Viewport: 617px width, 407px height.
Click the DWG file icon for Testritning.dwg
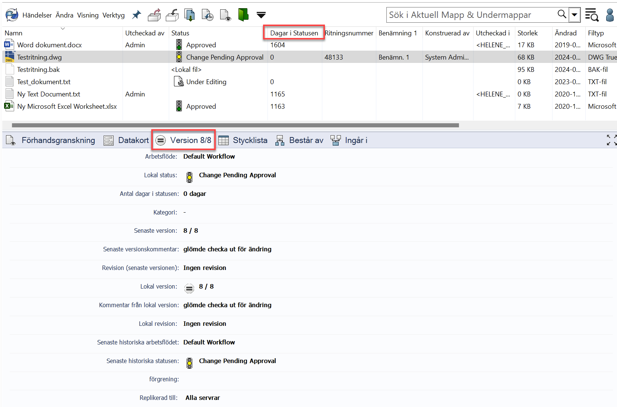(x=9, y=57)
